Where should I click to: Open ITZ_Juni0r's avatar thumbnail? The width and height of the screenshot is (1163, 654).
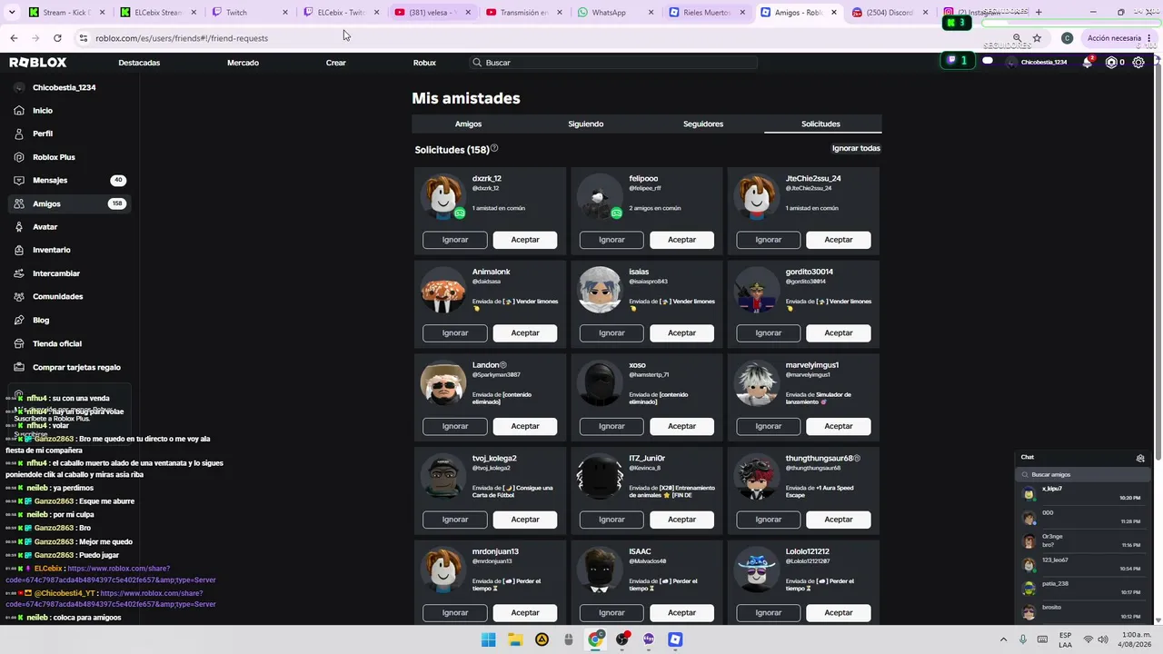coord(600,477)
